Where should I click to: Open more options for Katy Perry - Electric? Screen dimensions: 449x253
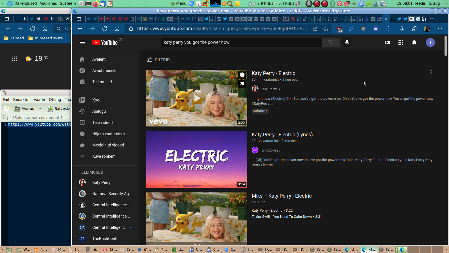(431, 73)
